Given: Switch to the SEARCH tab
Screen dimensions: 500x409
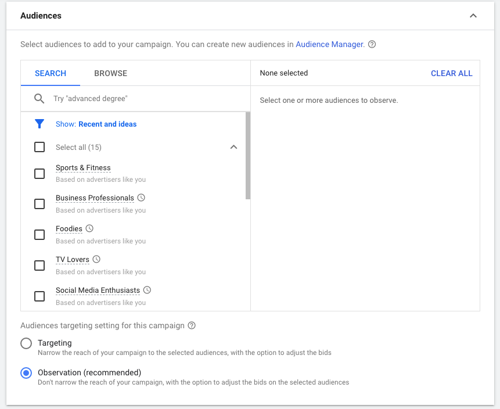Looking at the screenshot, I should (51, 73).
